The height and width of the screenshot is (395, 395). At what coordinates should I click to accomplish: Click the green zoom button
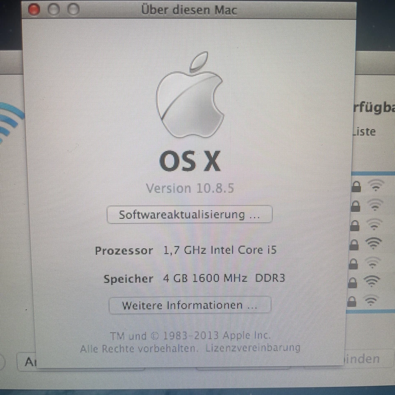[x=74, y=9]
